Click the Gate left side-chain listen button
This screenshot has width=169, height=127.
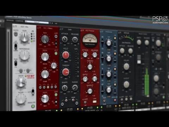point(62,104)
